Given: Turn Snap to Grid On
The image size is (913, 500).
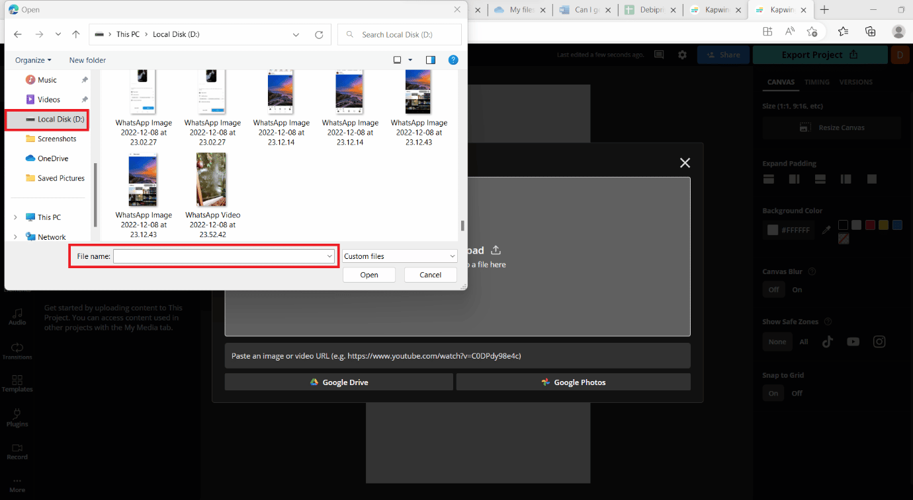Looking at the screenshot, I should click(773, 393).
